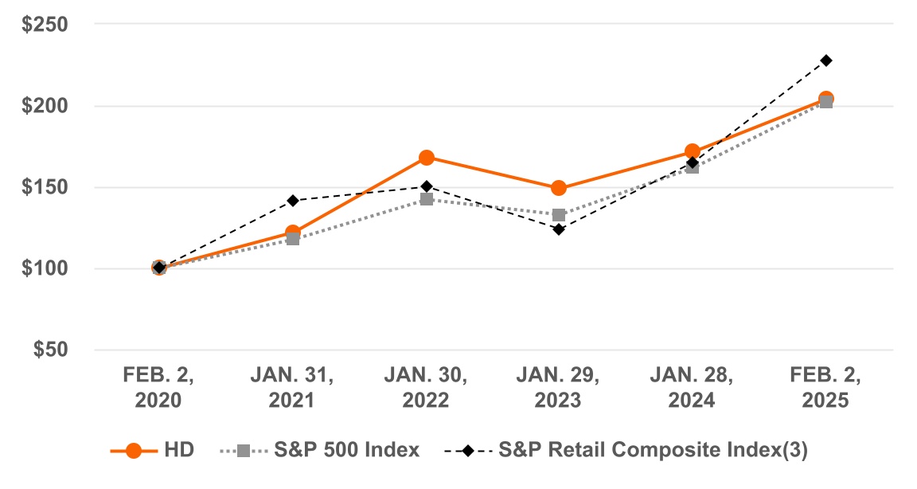Click Retail Composite diamond at Jan. 29, 2023

pos(559,229)
